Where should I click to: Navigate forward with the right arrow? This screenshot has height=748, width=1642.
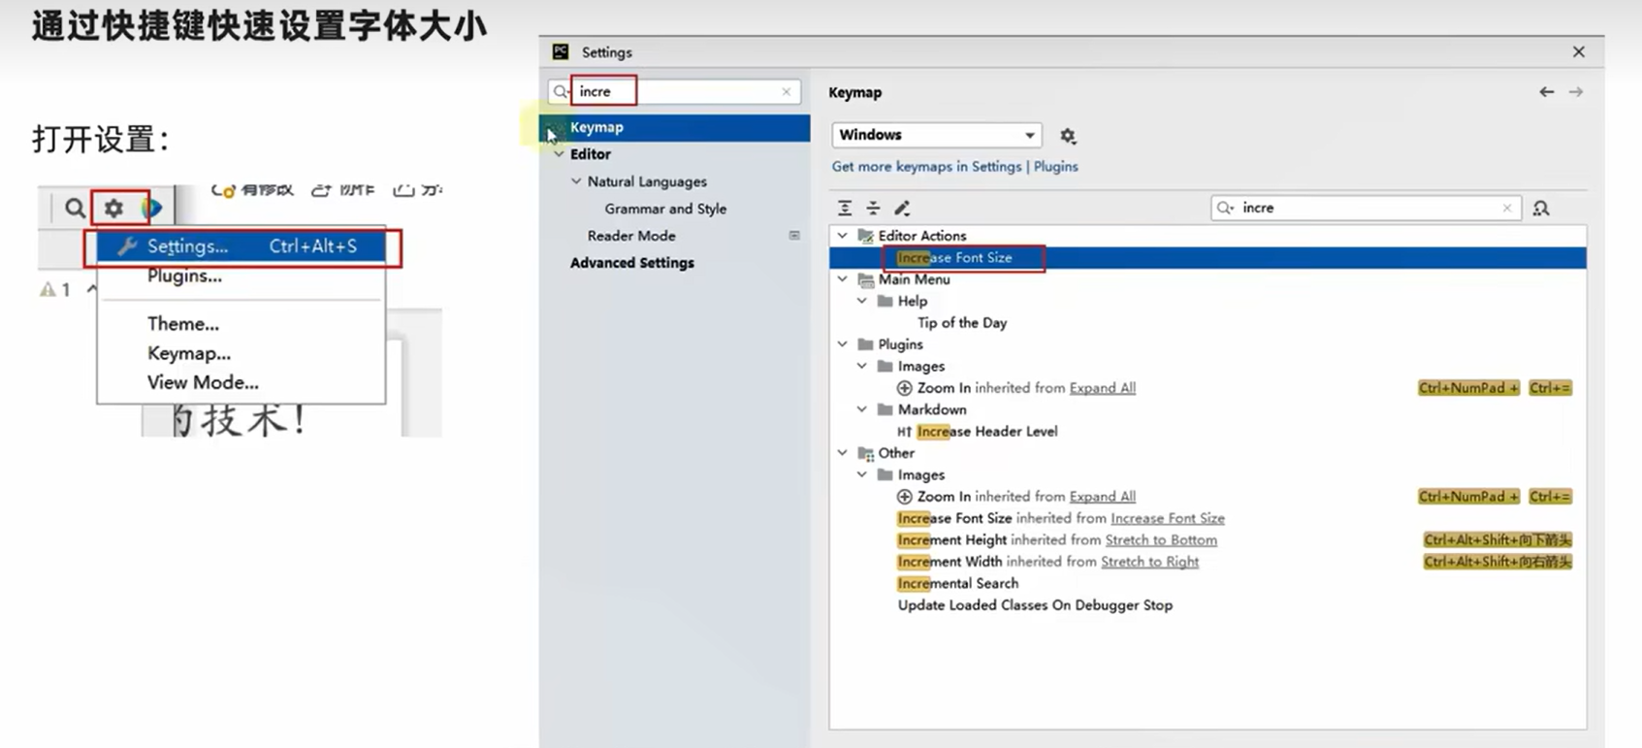1576,92
